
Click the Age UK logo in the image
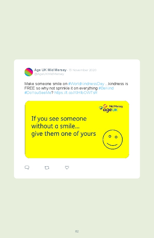111,108
